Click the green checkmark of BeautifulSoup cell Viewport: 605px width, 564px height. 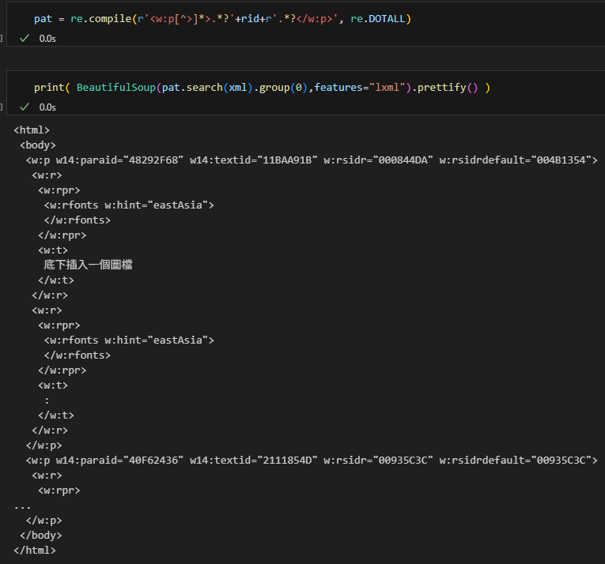(25, 107)
